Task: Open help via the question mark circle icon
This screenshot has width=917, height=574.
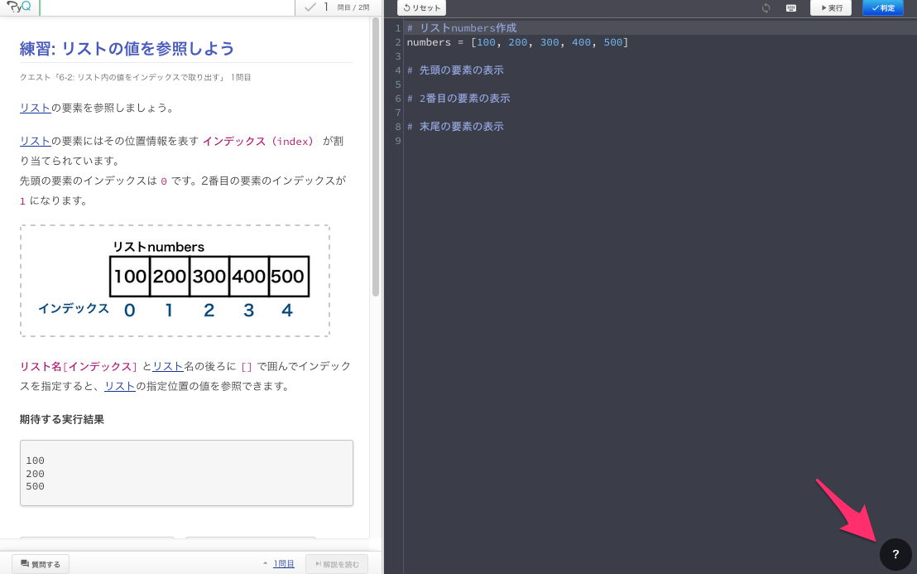Action: [x=896, y=556]
